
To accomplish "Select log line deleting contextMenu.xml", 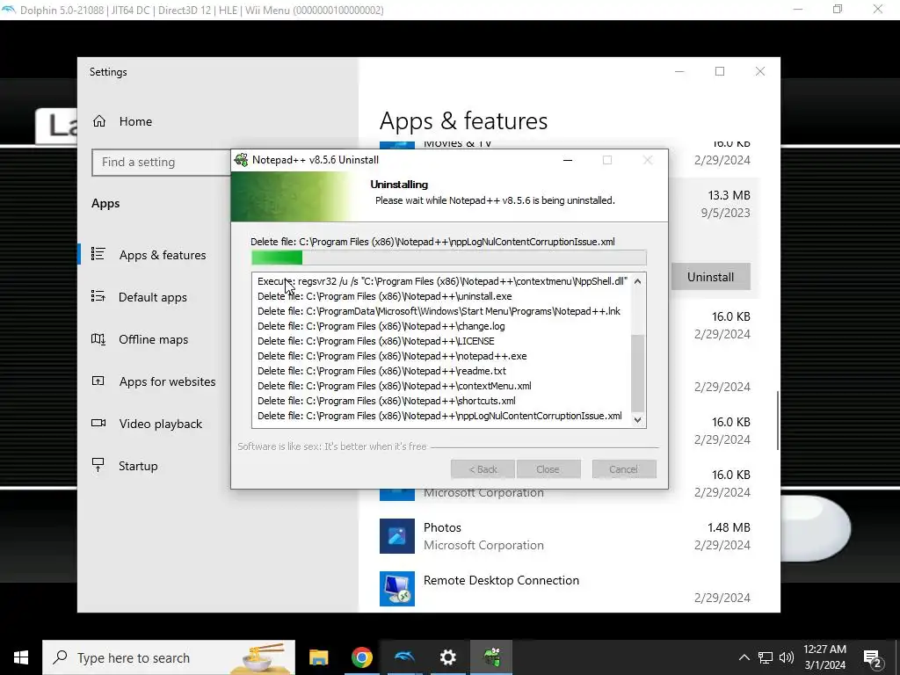I will [x=395, y=386].
